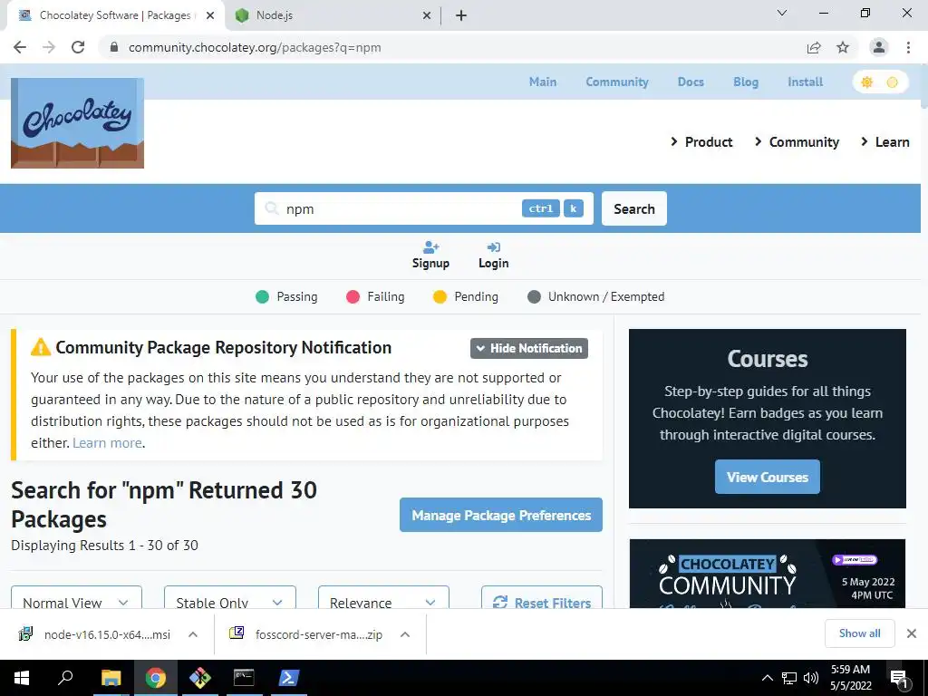Click the browser address bar URL
Image resolution: width=928 pixels, height=696 pixels.
pyautogui.click(x=255, y=47)
